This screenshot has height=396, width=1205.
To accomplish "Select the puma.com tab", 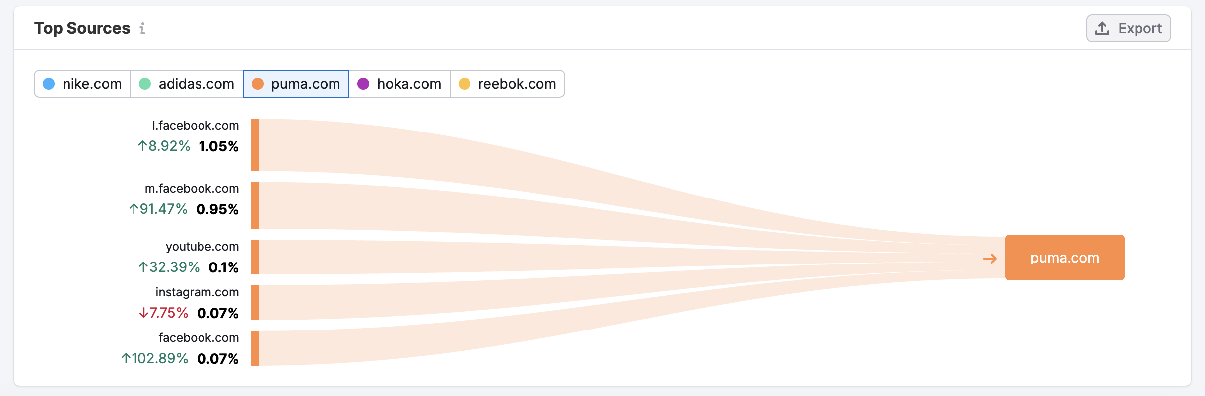I will (296, 84).
